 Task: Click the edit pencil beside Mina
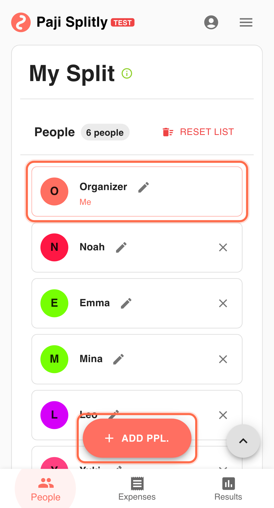pyautogui.click(x=118, y=359)
